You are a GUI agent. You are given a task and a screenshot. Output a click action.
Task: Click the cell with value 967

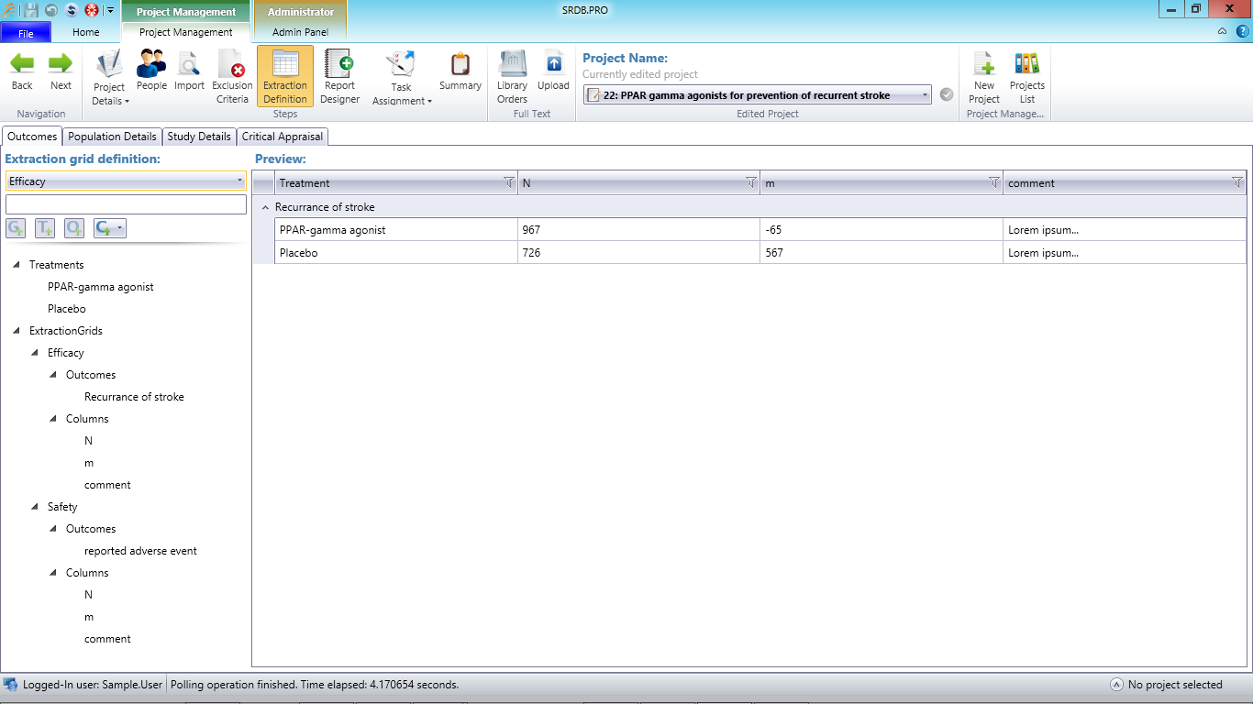pos(639,230)
